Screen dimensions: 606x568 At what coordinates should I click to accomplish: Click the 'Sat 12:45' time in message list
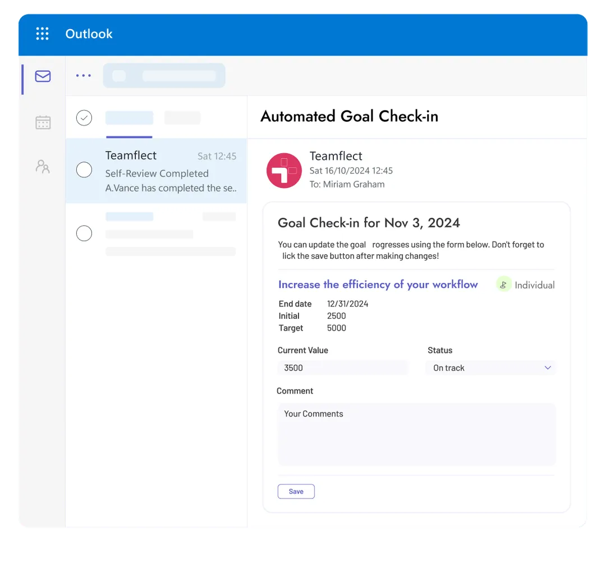217,156
